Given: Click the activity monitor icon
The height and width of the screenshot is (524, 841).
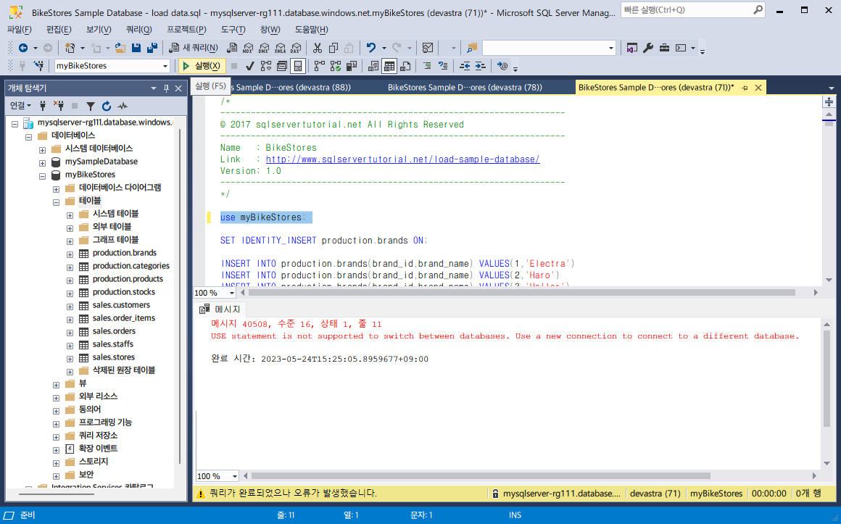Looking at the screenshot, I should tap(428, 49).
